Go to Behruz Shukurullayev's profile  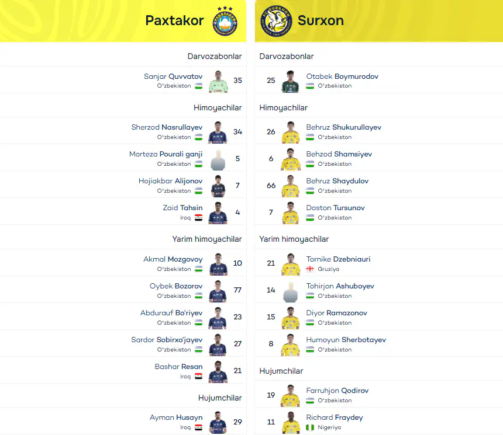(343, 127)
